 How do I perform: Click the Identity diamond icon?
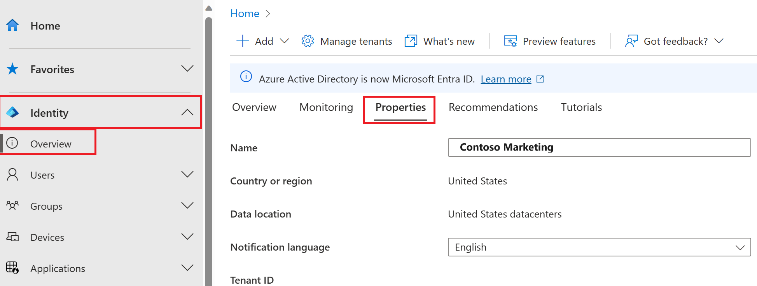tap(12, 112)
